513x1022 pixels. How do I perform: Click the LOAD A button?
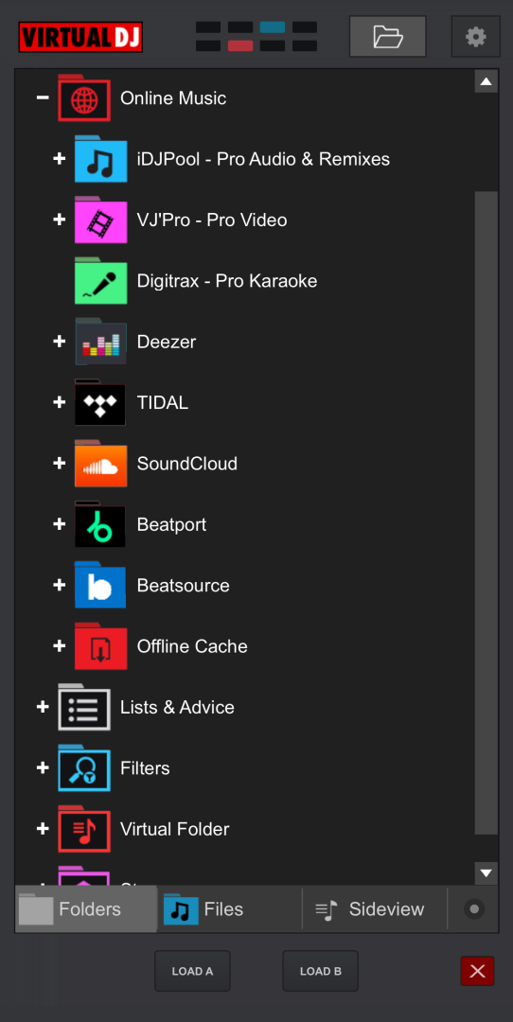(192, 971)
